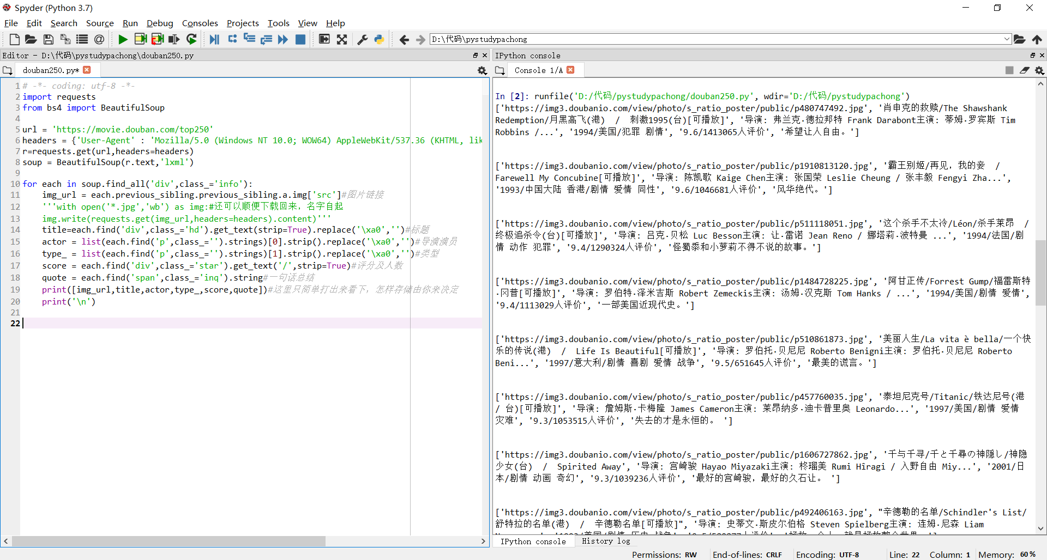Image resolution: width=1047 pixels, height=560 pixels.
Task: Re-run the last script
Action: point(191,39)
